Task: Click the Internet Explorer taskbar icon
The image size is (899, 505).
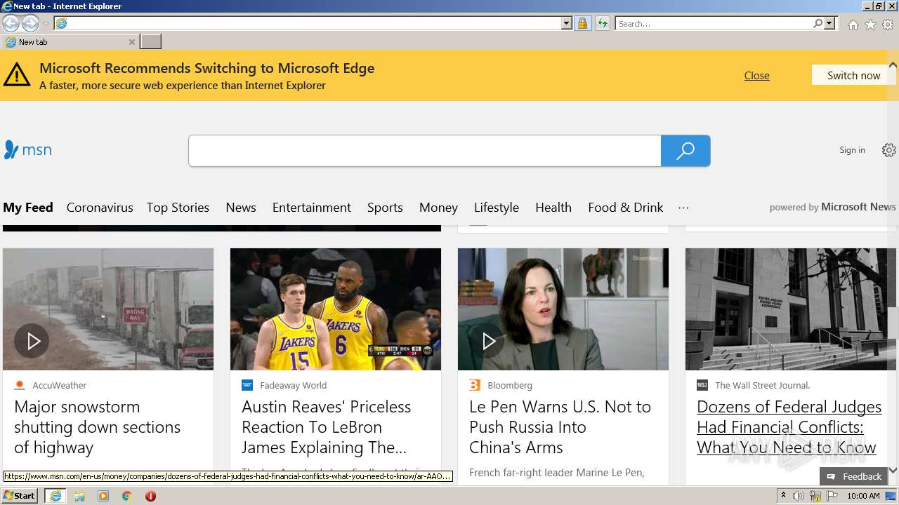Action: tap(55, 496)
